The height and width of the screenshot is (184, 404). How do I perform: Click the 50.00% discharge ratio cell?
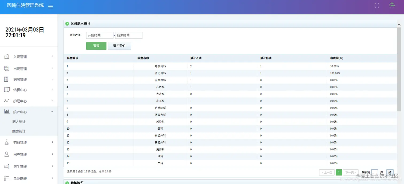(x=335, y=66)
